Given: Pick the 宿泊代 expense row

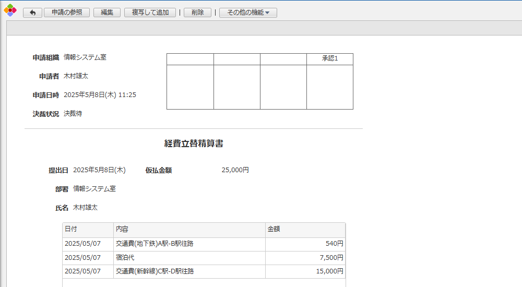Looking at the screenshot, I should 125,258.
